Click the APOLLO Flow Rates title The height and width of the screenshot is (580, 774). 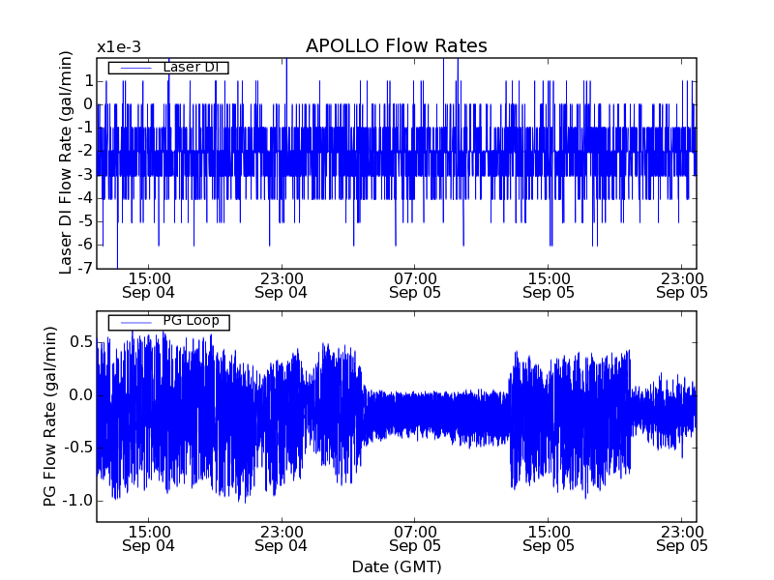(397, 45)
